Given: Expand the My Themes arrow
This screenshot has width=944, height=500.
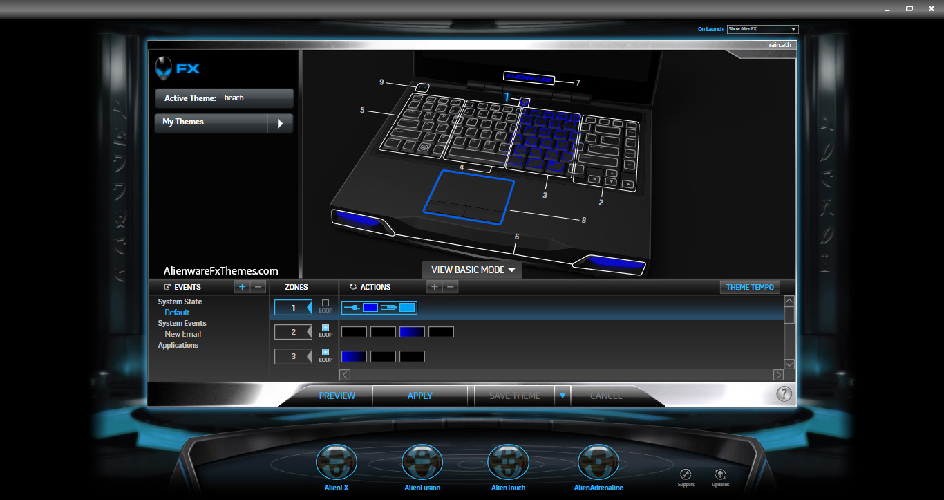Looking at the screenshot, I should tap(280, 123).
